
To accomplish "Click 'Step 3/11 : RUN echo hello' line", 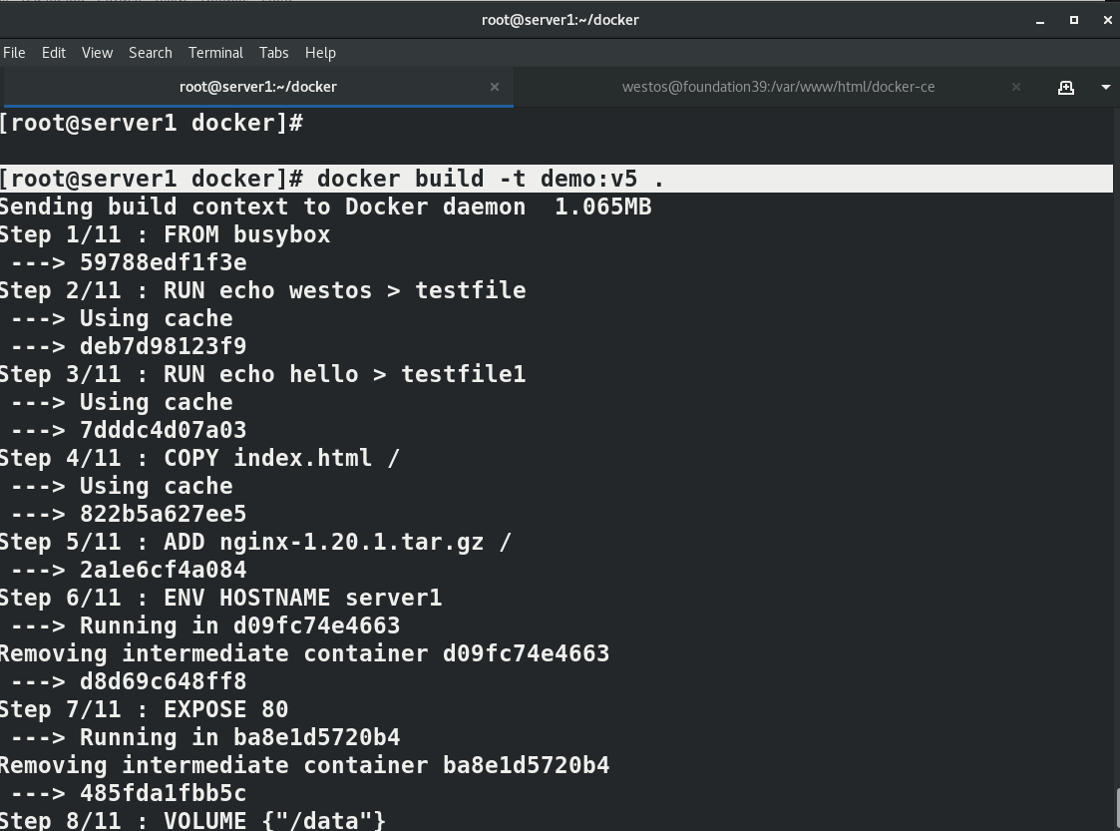I will (263, 374).
